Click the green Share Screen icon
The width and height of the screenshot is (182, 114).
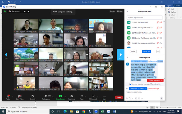click(60, 96)
